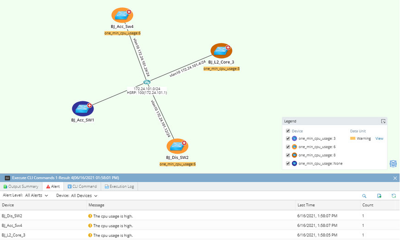Select the BJ_Dis_SW2 switch icon
Image resolution: width=400 pixels, height=241 pixels.
tap(177, 146)
